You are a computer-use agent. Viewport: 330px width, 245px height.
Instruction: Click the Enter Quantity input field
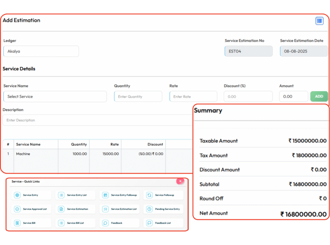(138, 97)
